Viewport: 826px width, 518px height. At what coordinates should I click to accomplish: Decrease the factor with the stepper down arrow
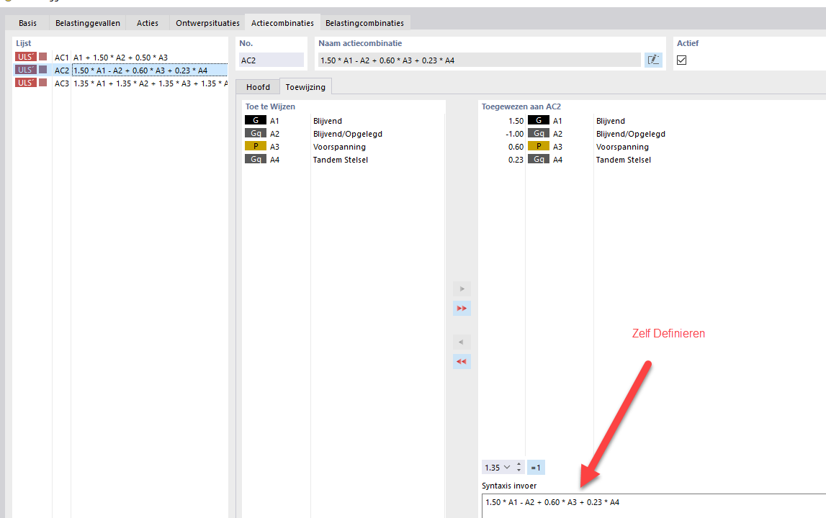pos(519,470)
